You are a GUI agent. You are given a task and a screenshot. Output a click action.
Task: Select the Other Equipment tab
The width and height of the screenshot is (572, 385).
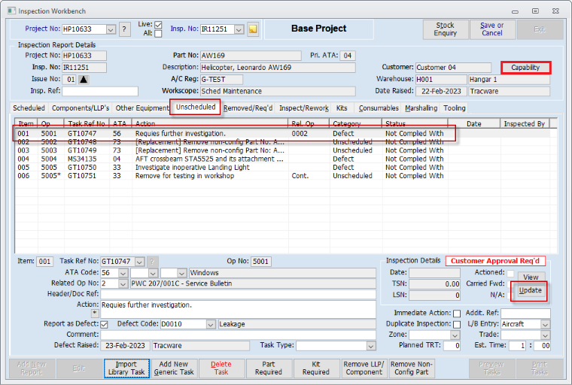pos(142,108)
